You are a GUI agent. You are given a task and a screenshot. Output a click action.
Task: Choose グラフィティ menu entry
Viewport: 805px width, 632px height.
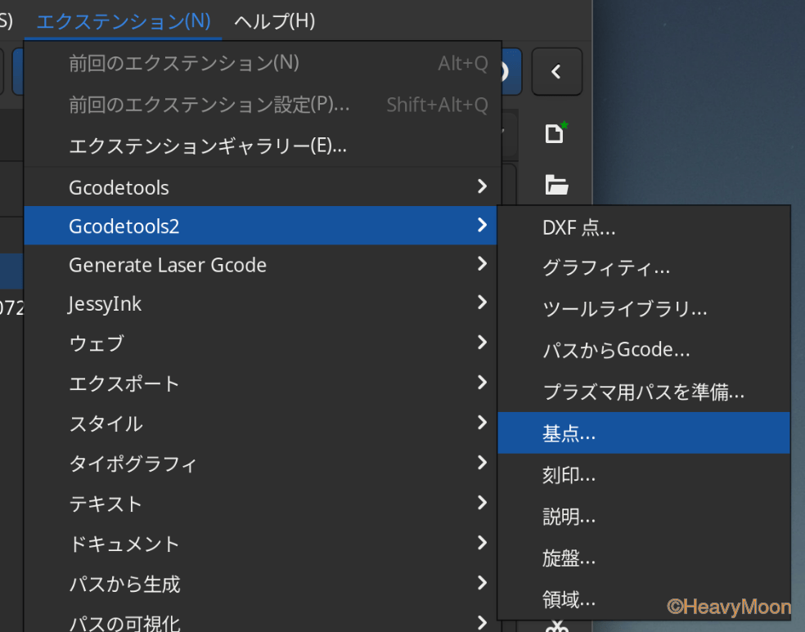pos(605,267)
